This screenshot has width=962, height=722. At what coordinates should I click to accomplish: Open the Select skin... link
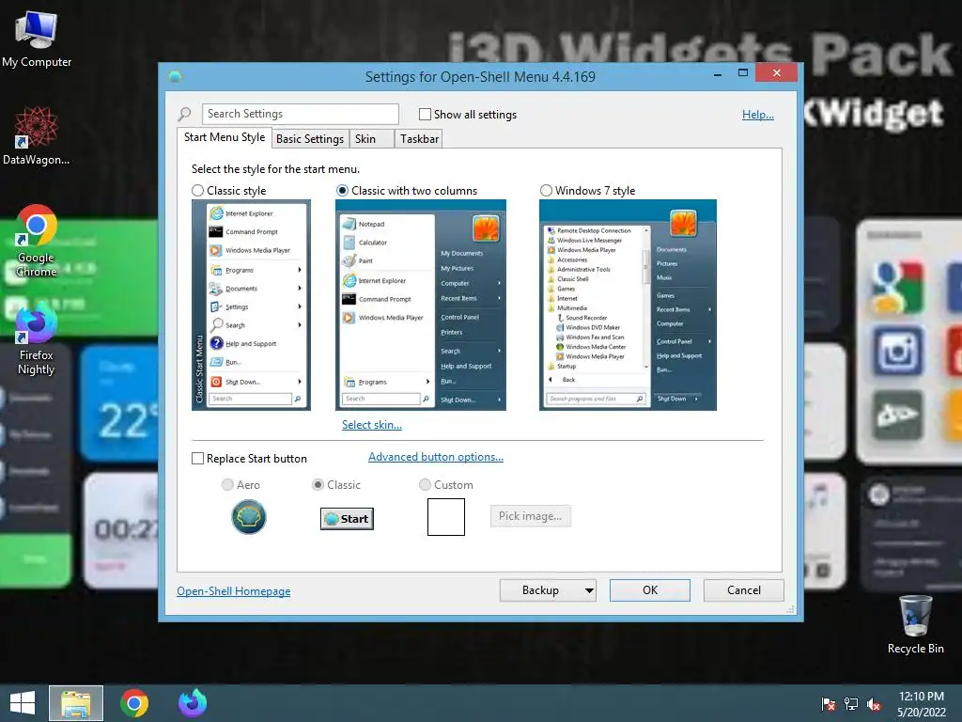[x=372, y=425]
